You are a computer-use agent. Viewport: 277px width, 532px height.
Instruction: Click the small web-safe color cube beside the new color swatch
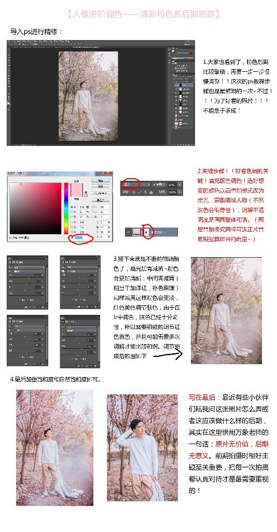86,192
